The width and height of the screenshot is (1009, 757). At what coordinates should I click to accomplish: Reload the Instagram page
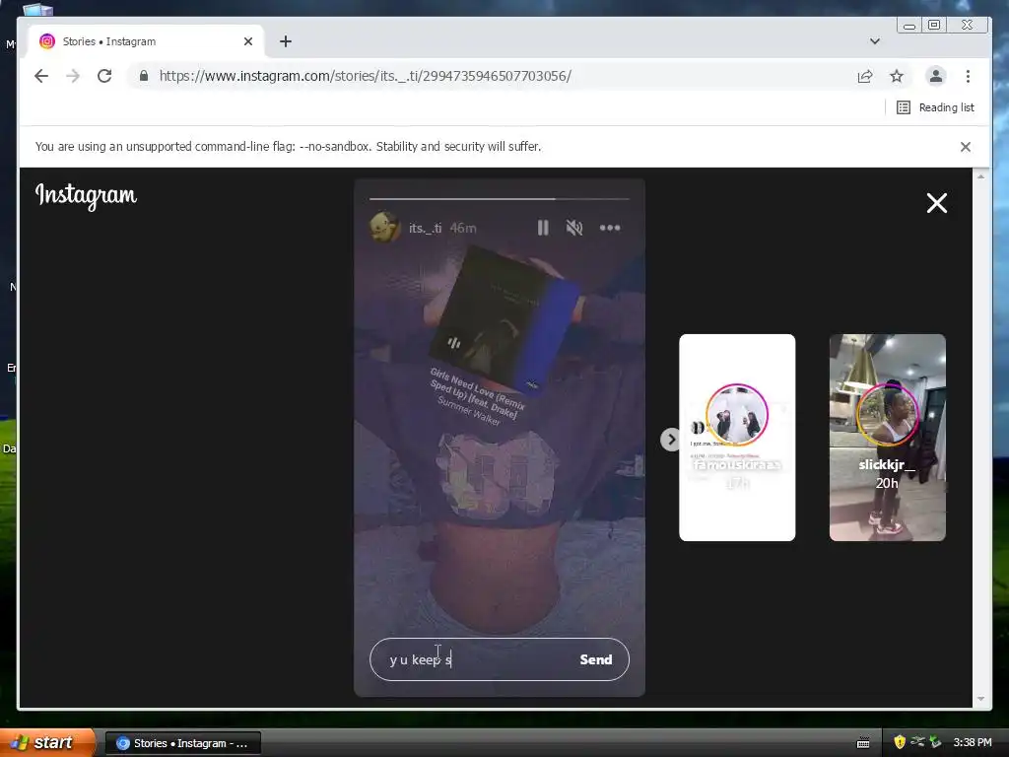[x=104, y=76]
